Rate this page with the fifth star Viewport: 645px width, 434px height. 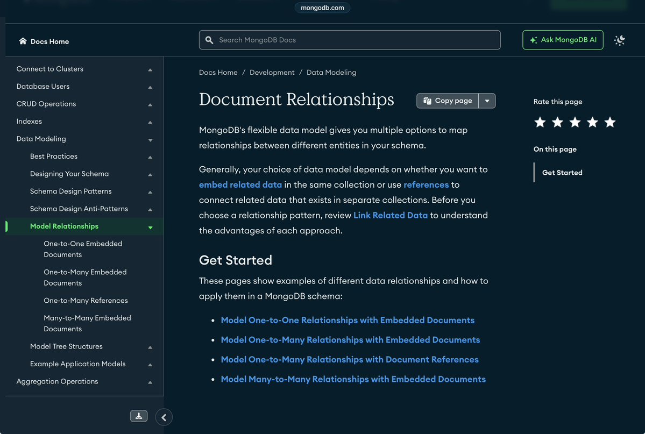pos(609,122)
